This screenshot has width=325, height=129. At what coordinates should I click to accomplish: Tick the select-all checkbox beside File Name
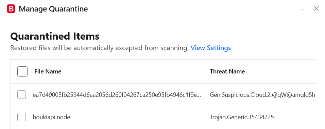(22, 71)
